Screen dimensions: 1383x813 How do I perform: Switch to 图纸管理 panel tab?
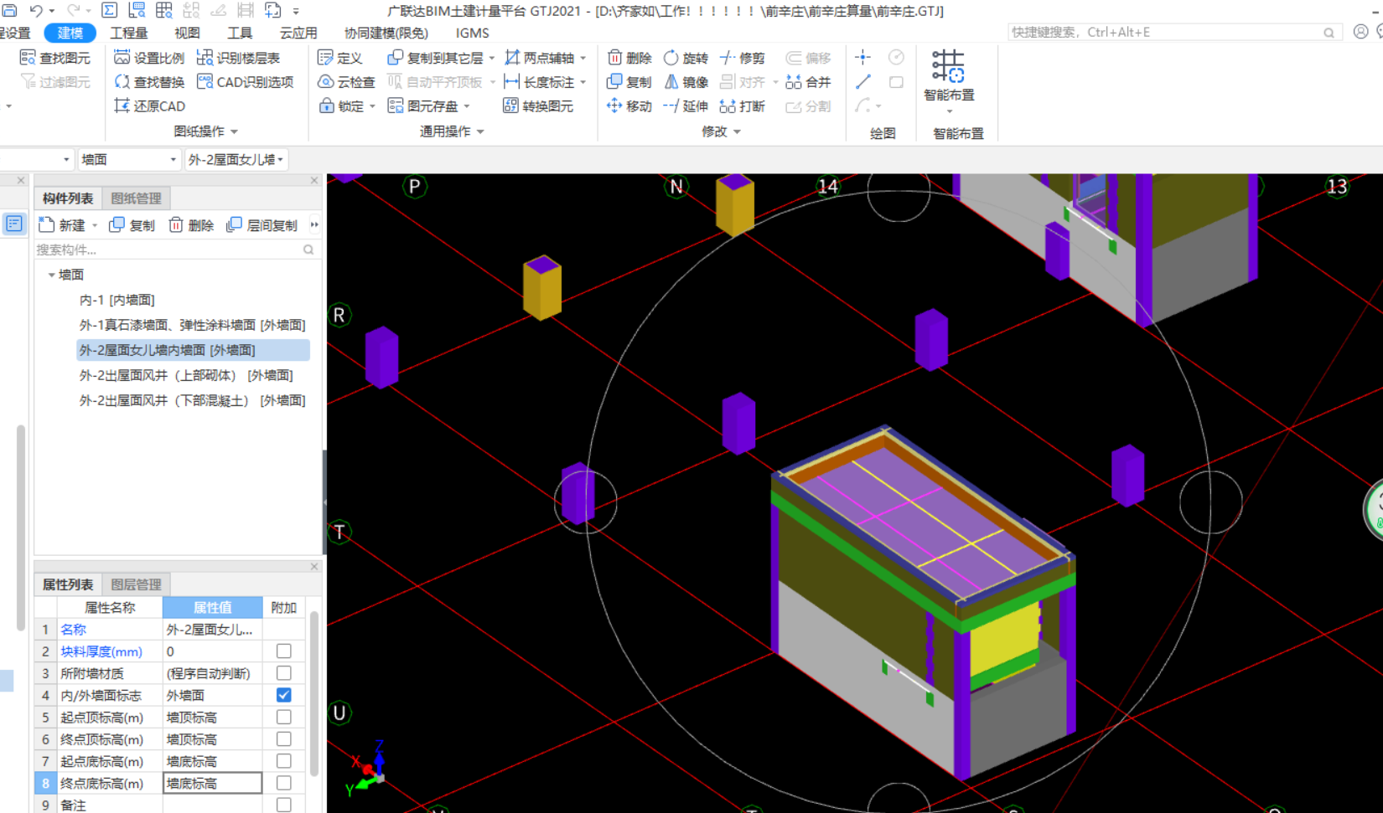coord(136,198)
